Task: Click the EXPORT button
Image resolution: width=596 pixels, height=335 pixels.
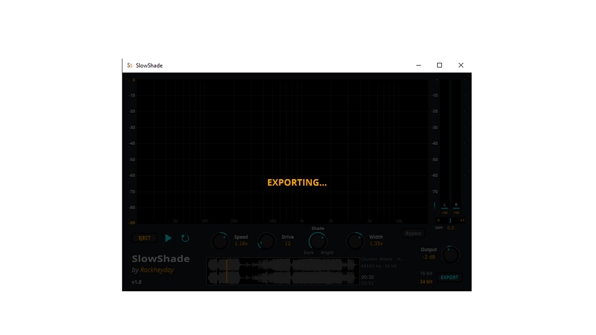Action: 450,277
